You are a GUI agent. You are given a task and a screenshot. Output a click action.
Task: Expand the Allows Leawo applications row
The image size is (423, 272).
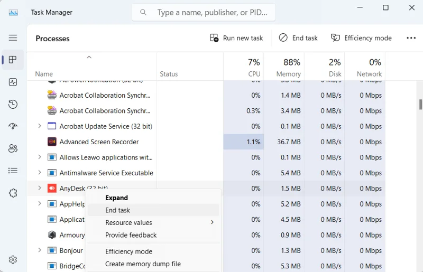[x=40, y=157]
